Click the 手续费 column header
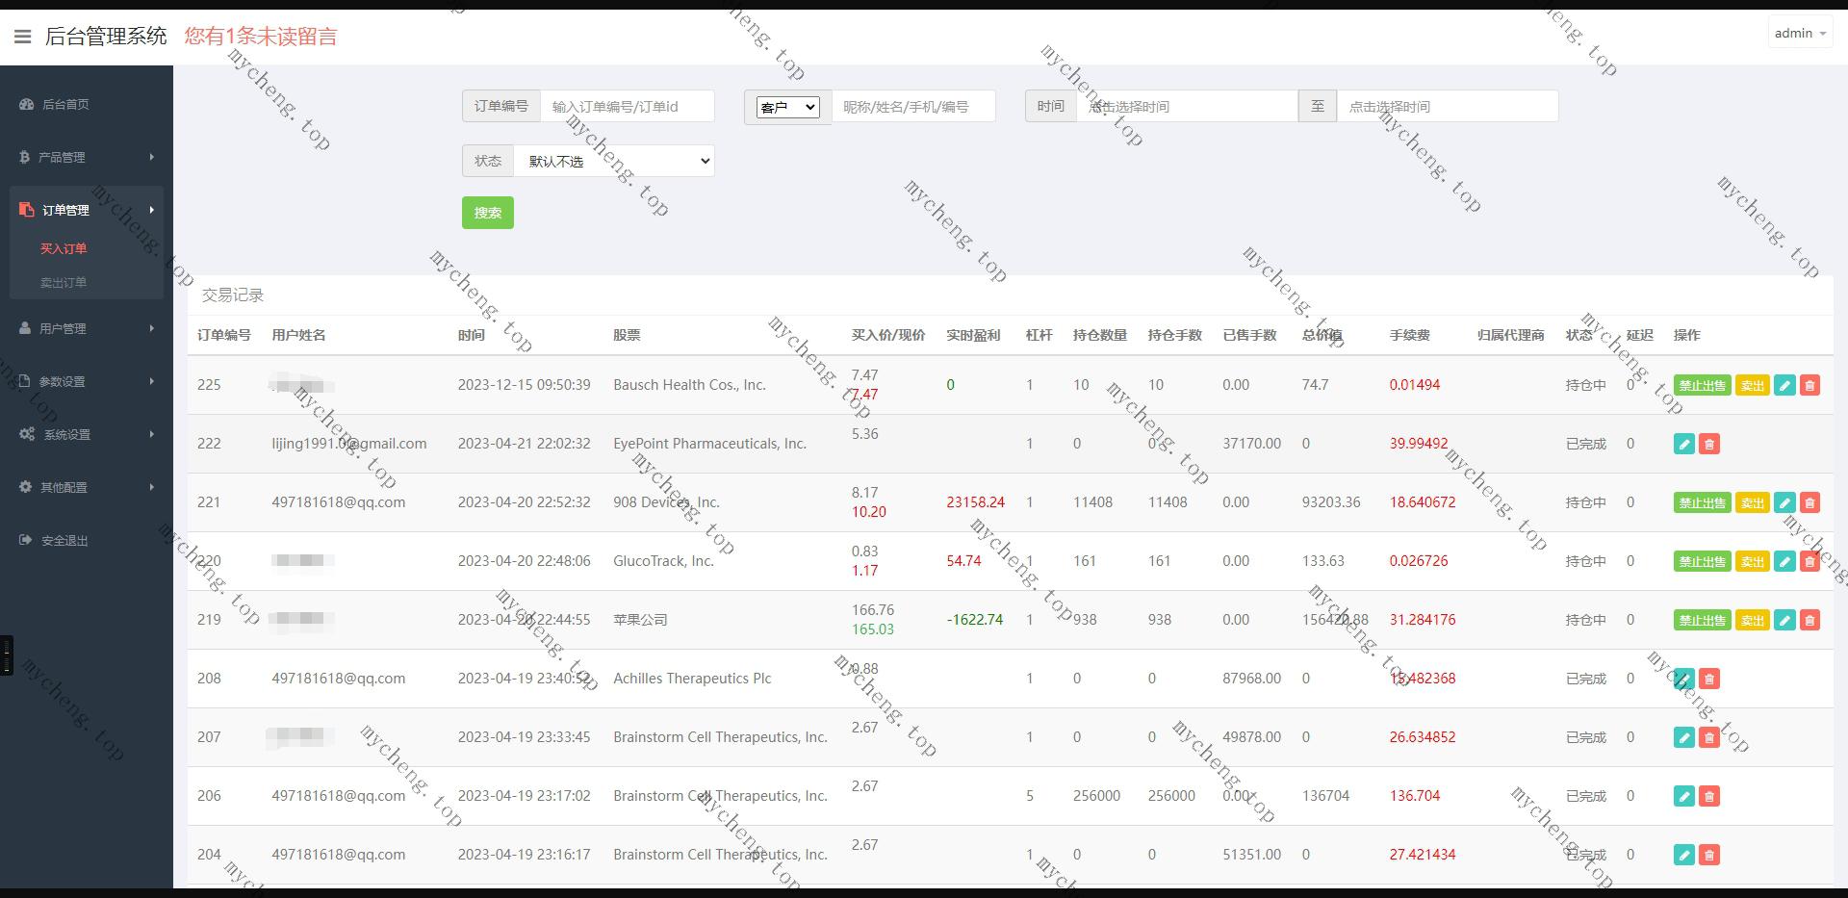1848x898 pixels. [1410, 335]
